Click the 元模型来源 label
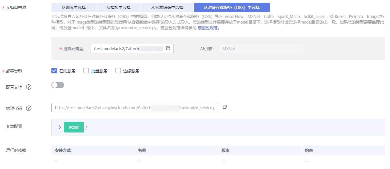 pos(16,7)
